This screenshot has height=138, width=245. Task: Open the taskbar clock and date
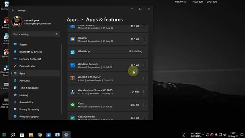pos(233,135)
